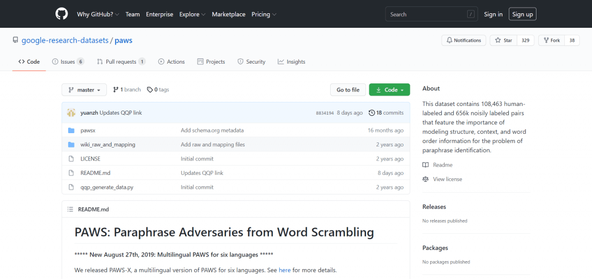Open the 18 commits history link
Screen dimensions: 592x279
pos(386,113)
